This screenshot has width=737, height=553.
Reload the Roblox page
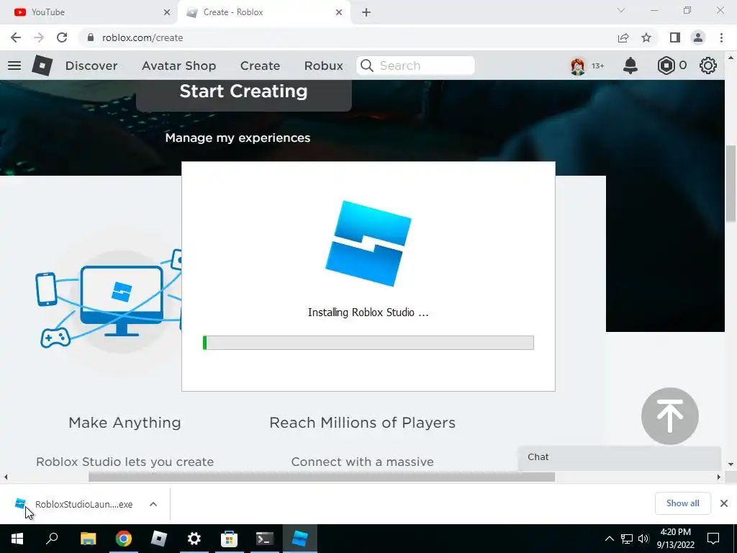tap(62, 37)
